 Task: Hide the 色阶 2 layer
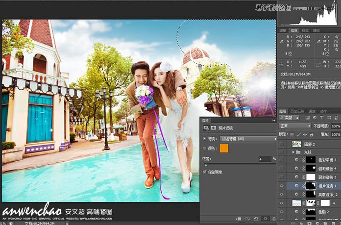[x=281, y=211]
